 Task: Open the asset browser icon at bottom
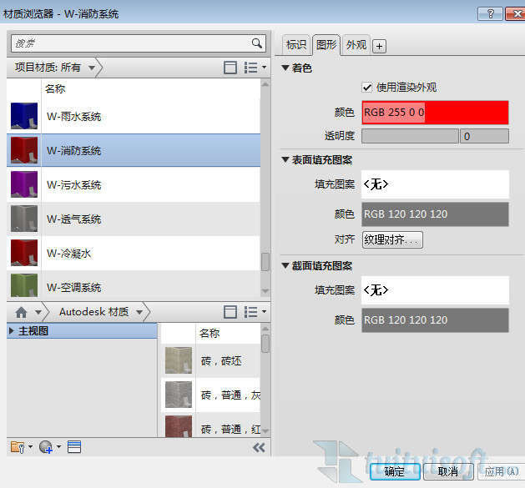74,447
